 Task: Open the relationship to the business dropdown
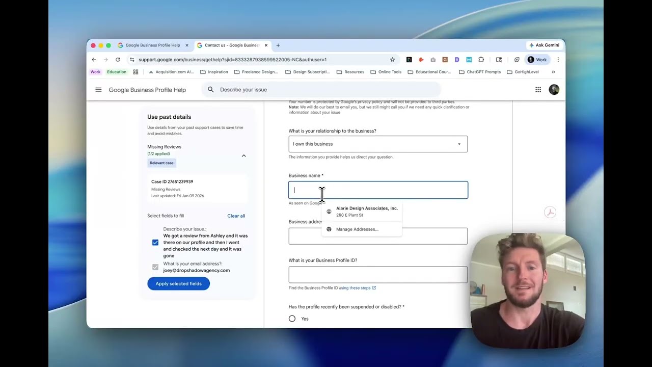(378, 144)
